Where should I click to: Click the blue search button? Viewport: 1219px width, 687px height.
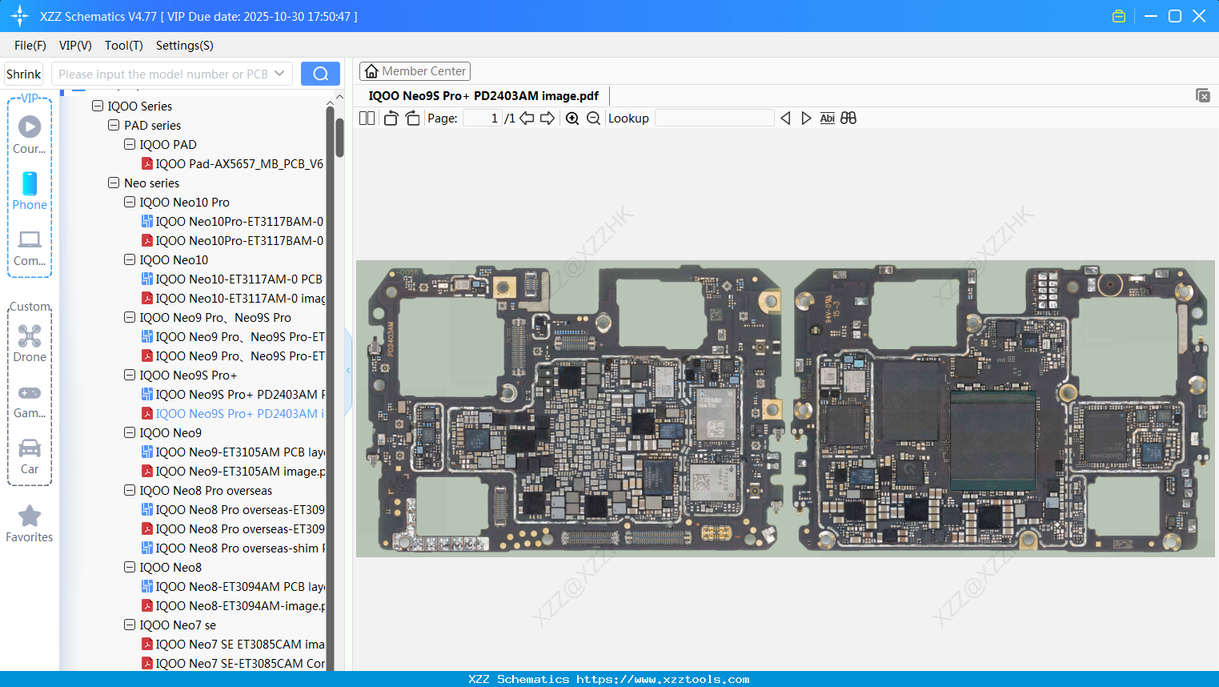click(x=320, y=74)
